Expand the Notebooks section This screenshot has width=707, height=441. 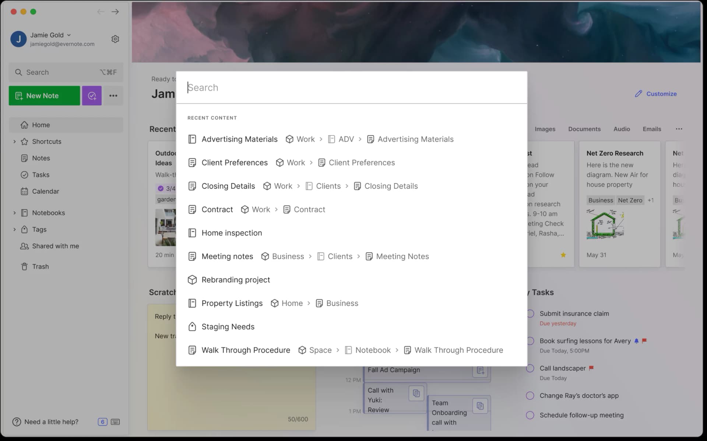coord(15,213)
